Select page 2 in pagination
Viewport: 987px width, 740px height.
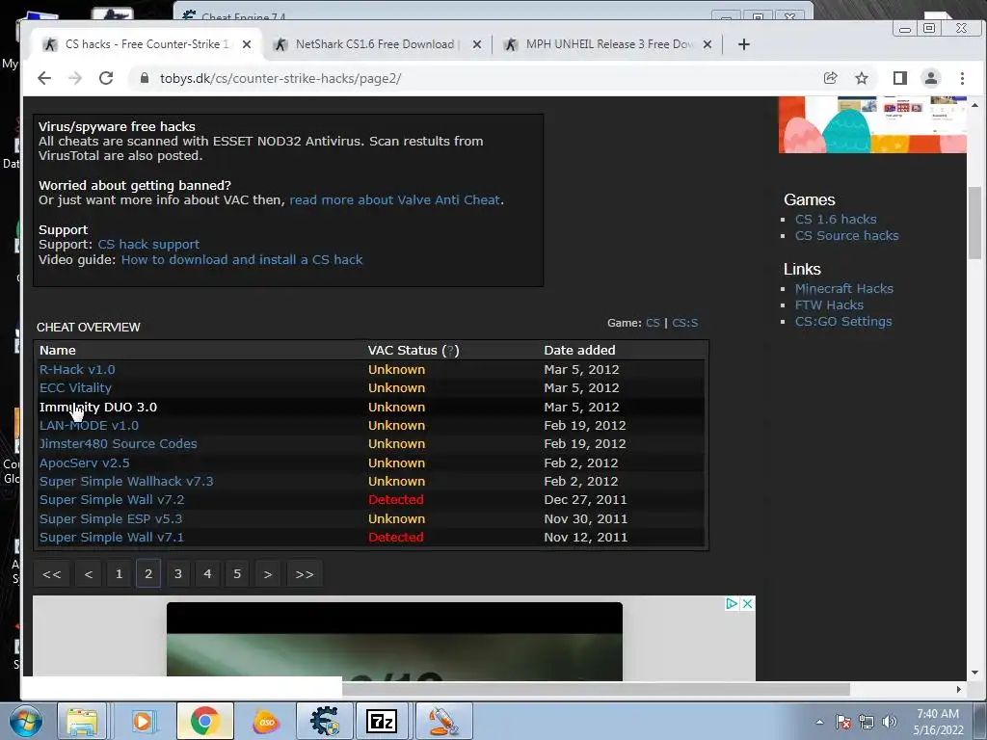[x=148, y=574]
